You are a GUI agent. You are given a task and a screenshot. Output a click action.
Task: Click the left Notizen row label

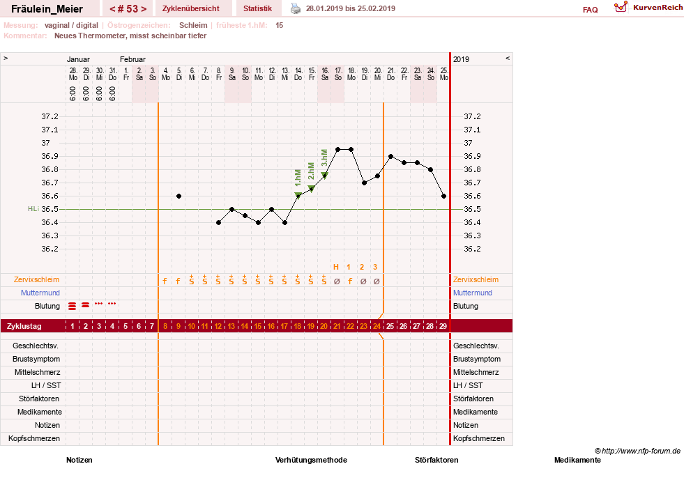[x=47, y=425]
